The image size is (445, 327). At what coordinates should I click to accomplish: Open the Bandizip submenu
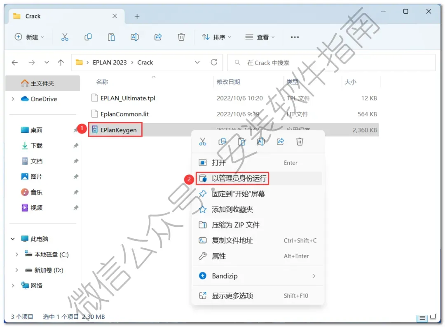pyautogui.click(x=258, y=276)
